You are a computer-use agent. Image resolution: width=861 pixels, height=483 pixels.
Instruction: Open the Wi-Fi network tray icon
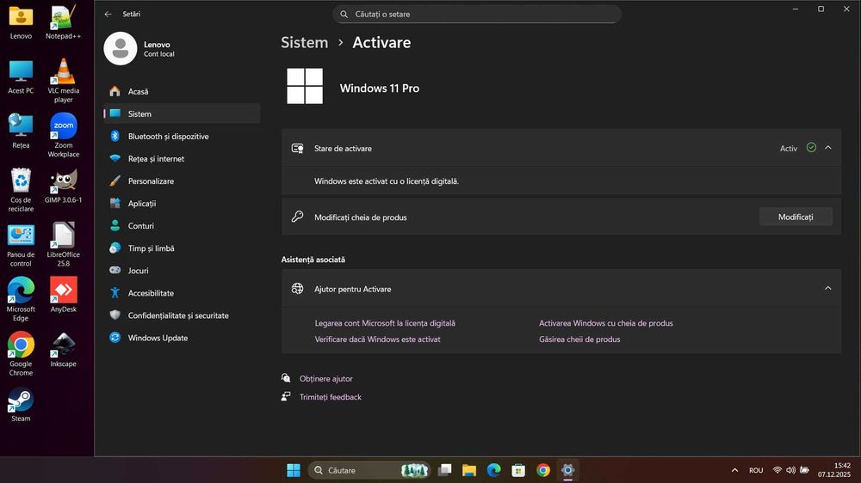pos(777,470)
